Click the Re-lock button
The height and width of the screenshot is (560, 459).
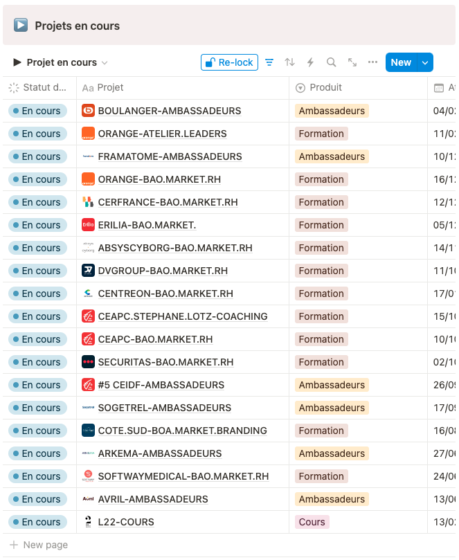pos(229,62)
